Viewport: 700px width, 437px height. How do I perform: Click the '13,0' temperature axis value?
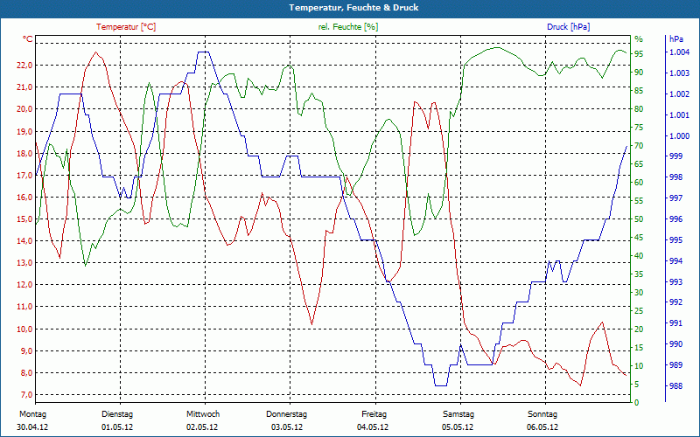coord(25,263)
